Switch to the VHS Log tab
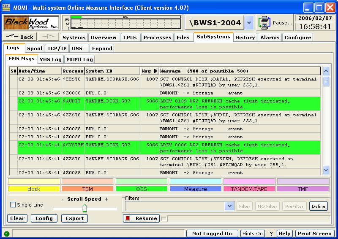This screenshot has height=239, width=338. coord(51,59)
